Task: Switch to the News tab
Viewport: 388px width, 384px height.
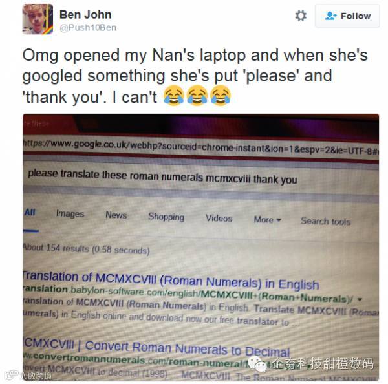Action: click(116, 215)
